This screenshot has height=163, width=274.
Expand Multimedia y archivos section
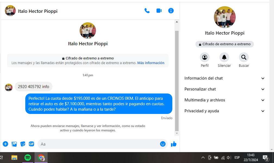[x=225, y=100]
